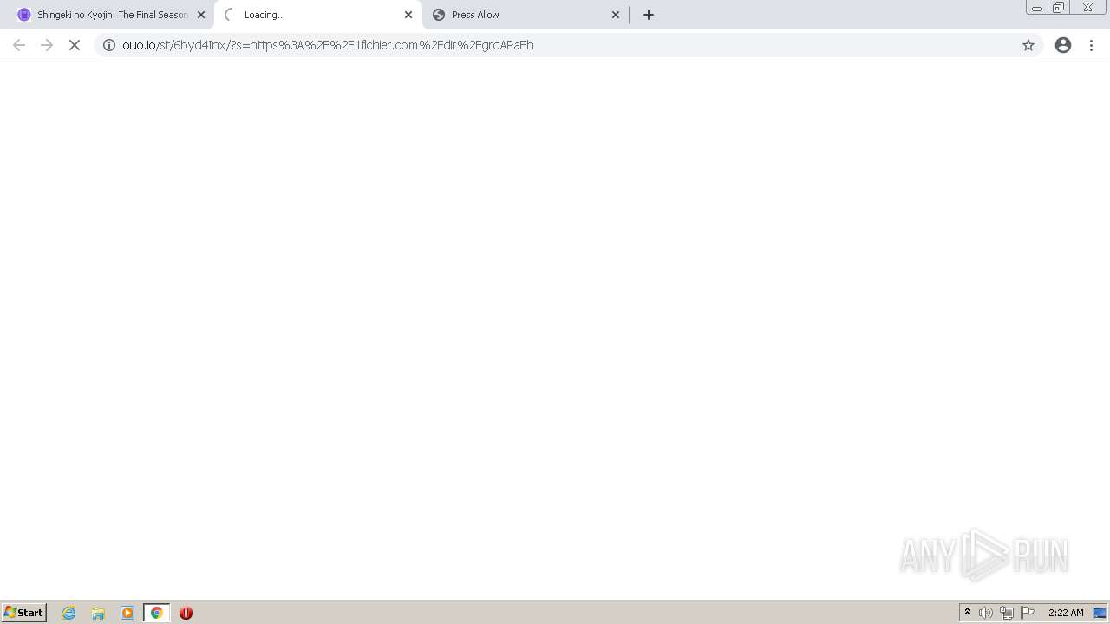This screenshot has width=1110, height=624.
Task: Open Chrome's three-dot menu
Action: [x=1091, y=45]
